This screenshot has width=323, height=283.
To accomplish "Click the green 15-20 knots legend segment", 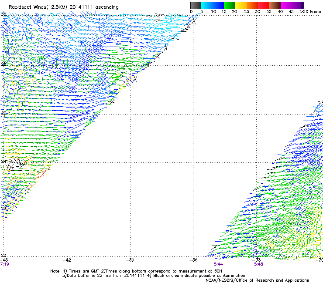I will (x=230, y=5).
